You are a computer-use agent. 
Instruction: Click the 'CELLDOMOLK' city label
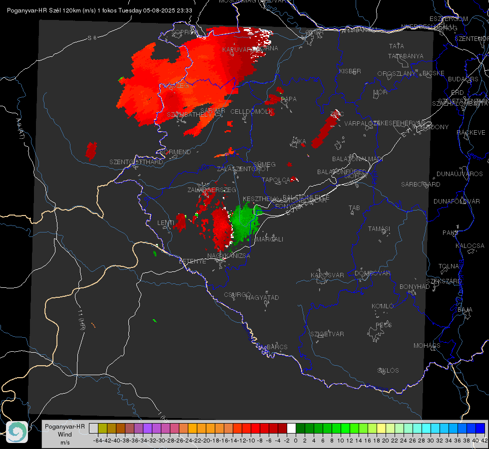click(x=252, y=112)
